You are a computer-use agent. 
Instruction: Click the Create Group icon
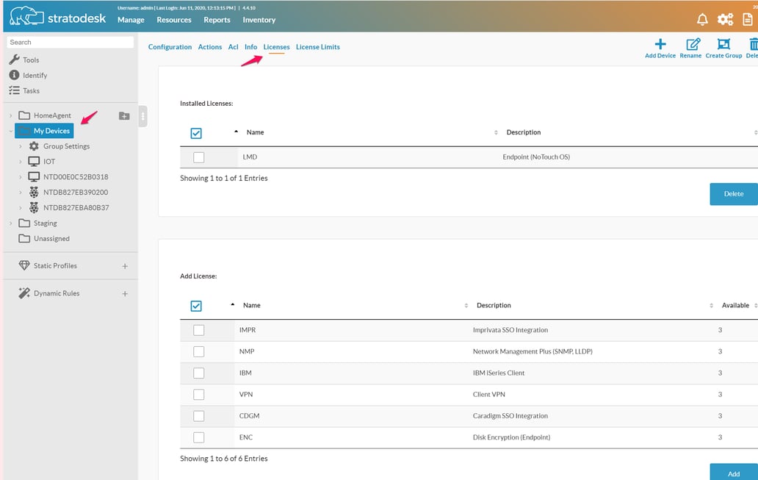tap(723, 44)
